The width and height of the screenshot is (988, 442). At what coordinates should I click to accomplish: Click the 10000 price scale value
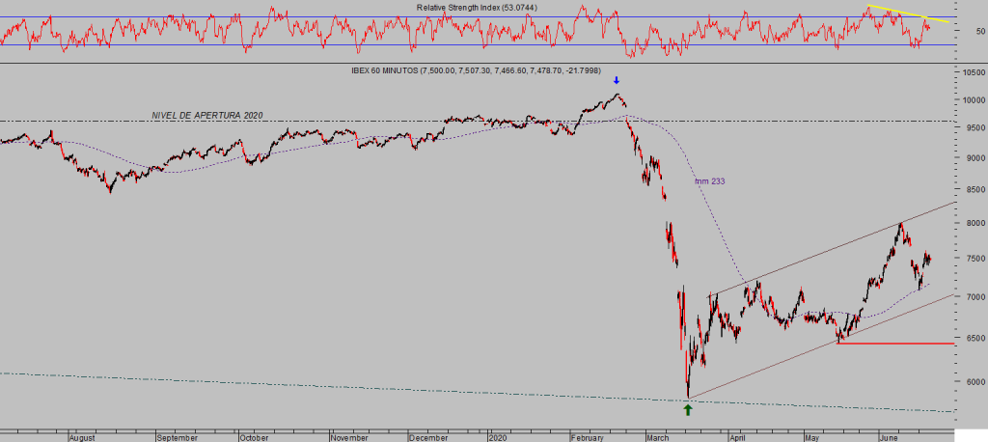tap(974, 101)
